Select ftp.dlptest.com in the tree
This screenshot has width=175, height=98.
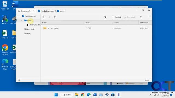29,16
